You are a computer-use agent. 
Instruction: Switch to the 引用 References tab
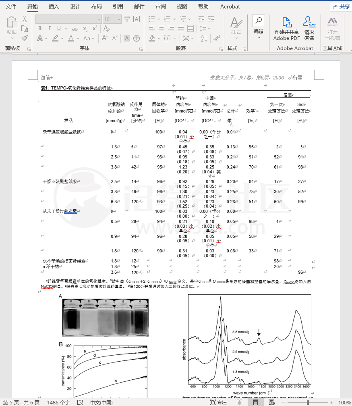pyautogui.click(x=118, y=6)
